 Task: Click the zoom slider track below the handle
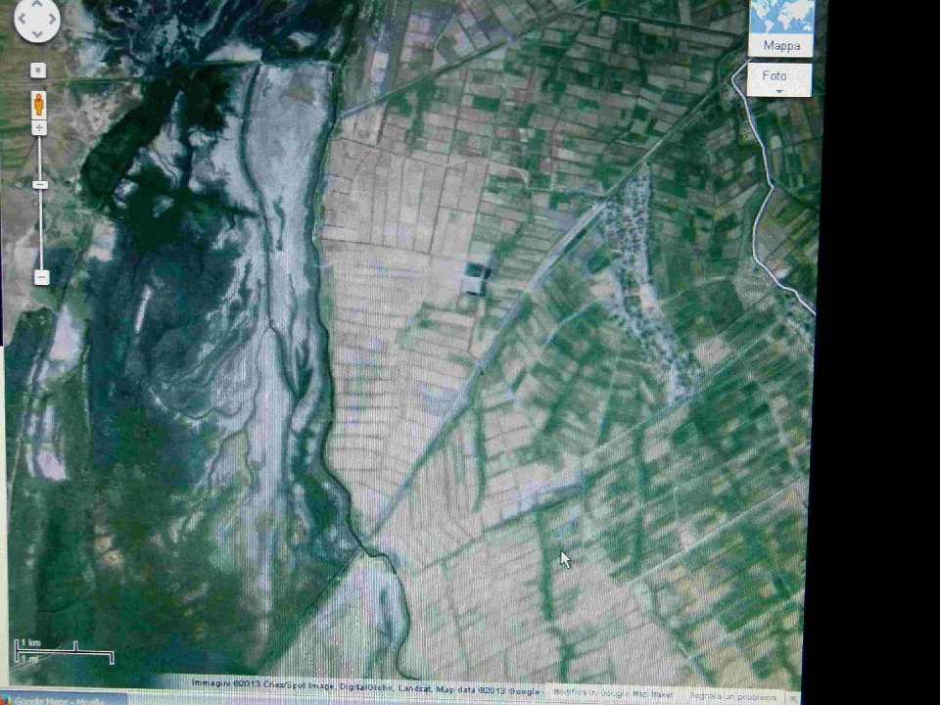(x=41, y=229)
